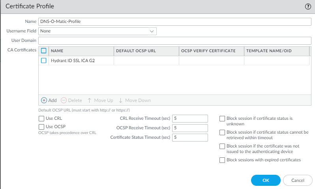
Task: Click the Cancel button
Action: (298, 180)
